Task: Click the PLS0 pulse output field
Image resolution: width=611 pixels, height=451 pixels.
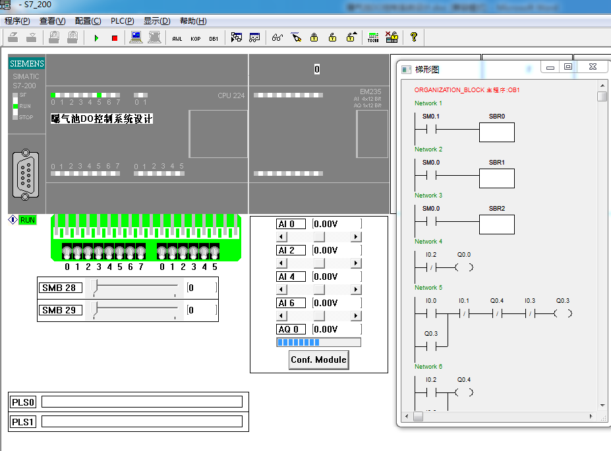Action: coord(142,402)
